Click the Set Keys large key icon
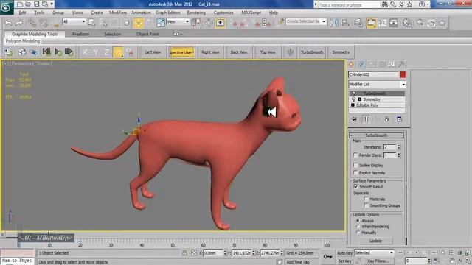The width and height of the screenshot is (472, 265). pos(327,256)
